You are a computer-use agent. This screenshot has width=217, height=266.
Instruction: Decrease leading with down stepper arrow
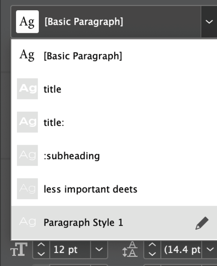click(x=152, y=254)
